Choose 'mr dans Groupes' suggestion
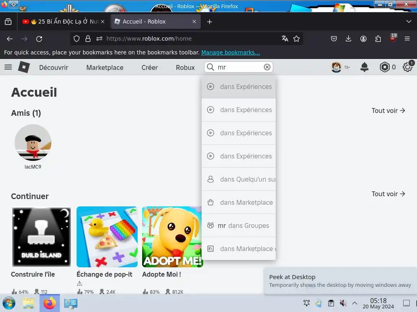Image resolution: width=417 pixels, height=312 pixels. (x=239, y=225)
